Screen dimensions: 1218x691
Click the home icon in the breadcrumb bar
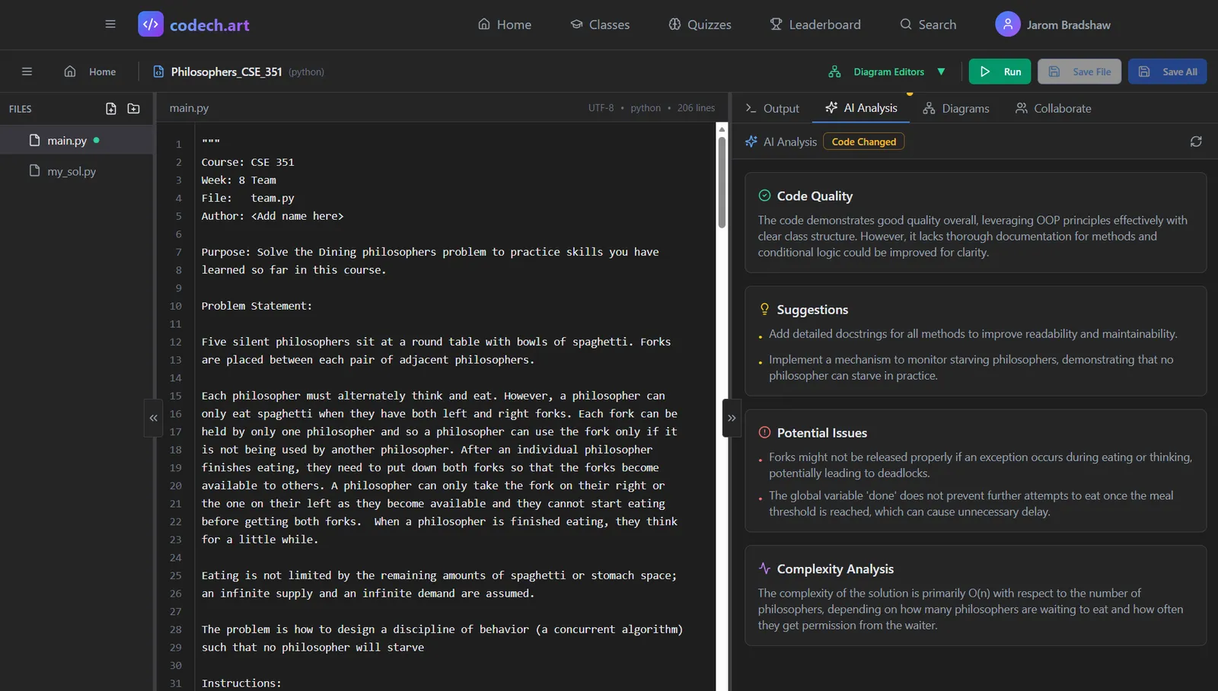[x=70, y=72]
